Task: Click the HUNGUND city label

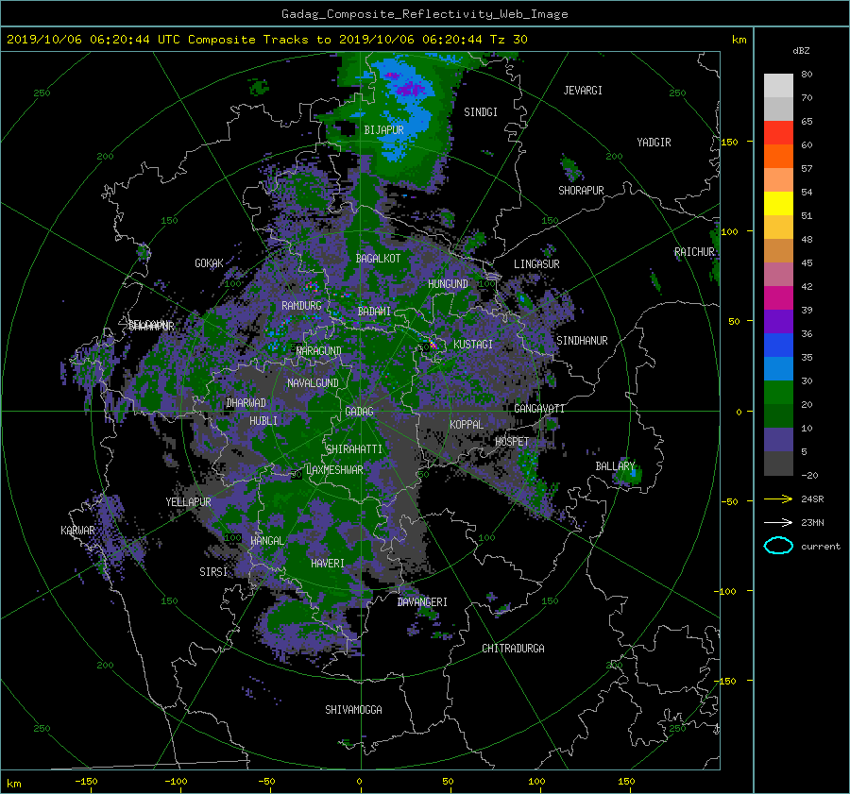Action: [448, 284]
